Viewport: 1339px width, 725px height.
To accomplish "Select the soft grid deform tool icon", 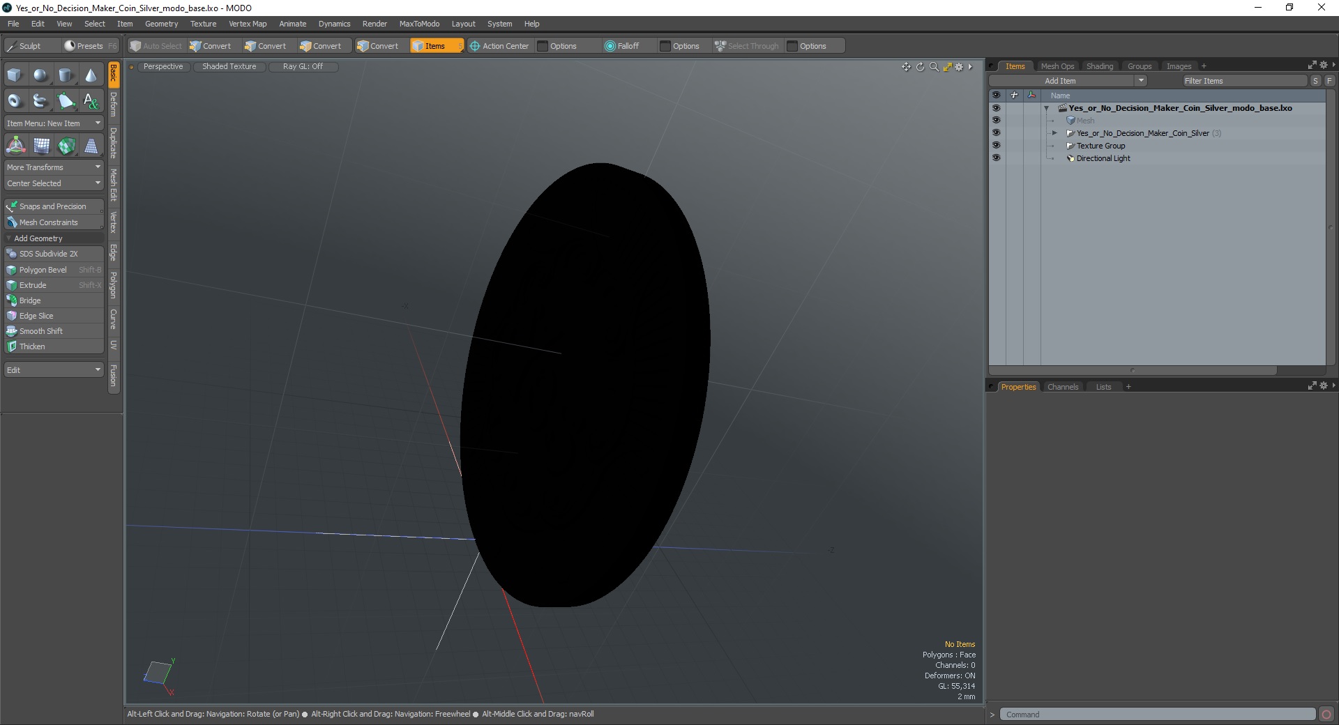I will click(x=41, y=146).
